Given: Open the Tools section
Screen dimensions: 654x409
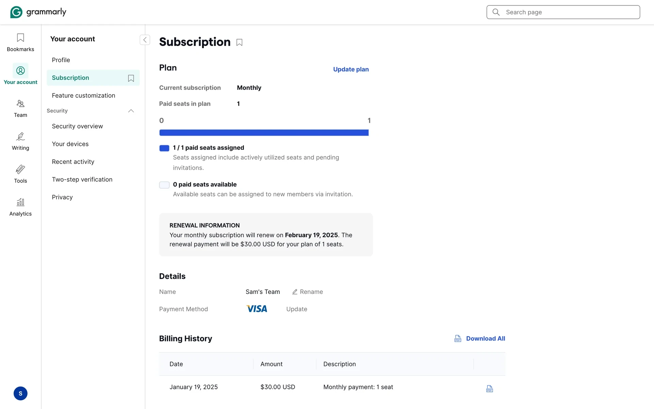Looking at the screenshot, I should [20, 175].
